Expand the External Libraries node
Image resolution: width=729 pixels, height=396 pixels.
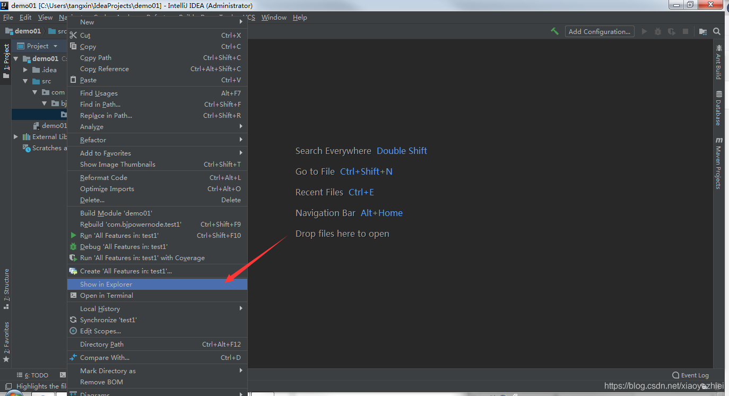point(16,137)
